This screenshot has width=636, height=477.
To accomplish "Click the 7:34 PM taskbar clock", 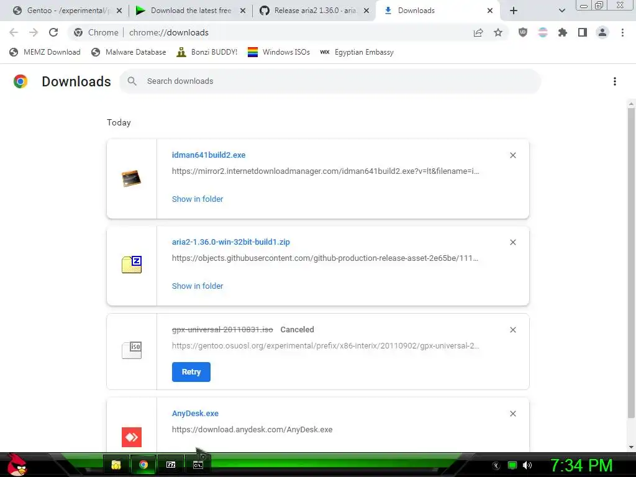I will (x=581, y=465).
